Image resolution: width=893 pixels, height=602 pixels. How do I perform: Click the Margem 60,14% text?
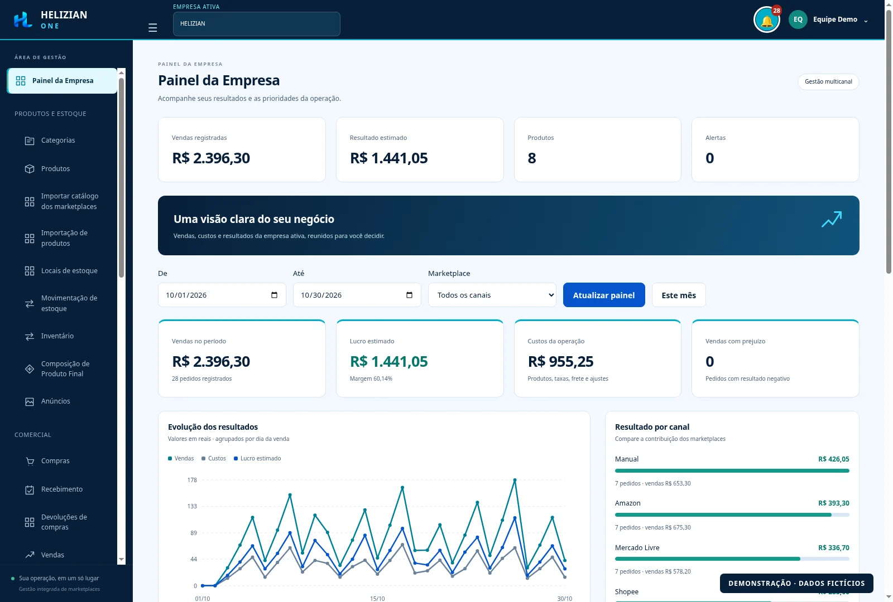(371, 379)
